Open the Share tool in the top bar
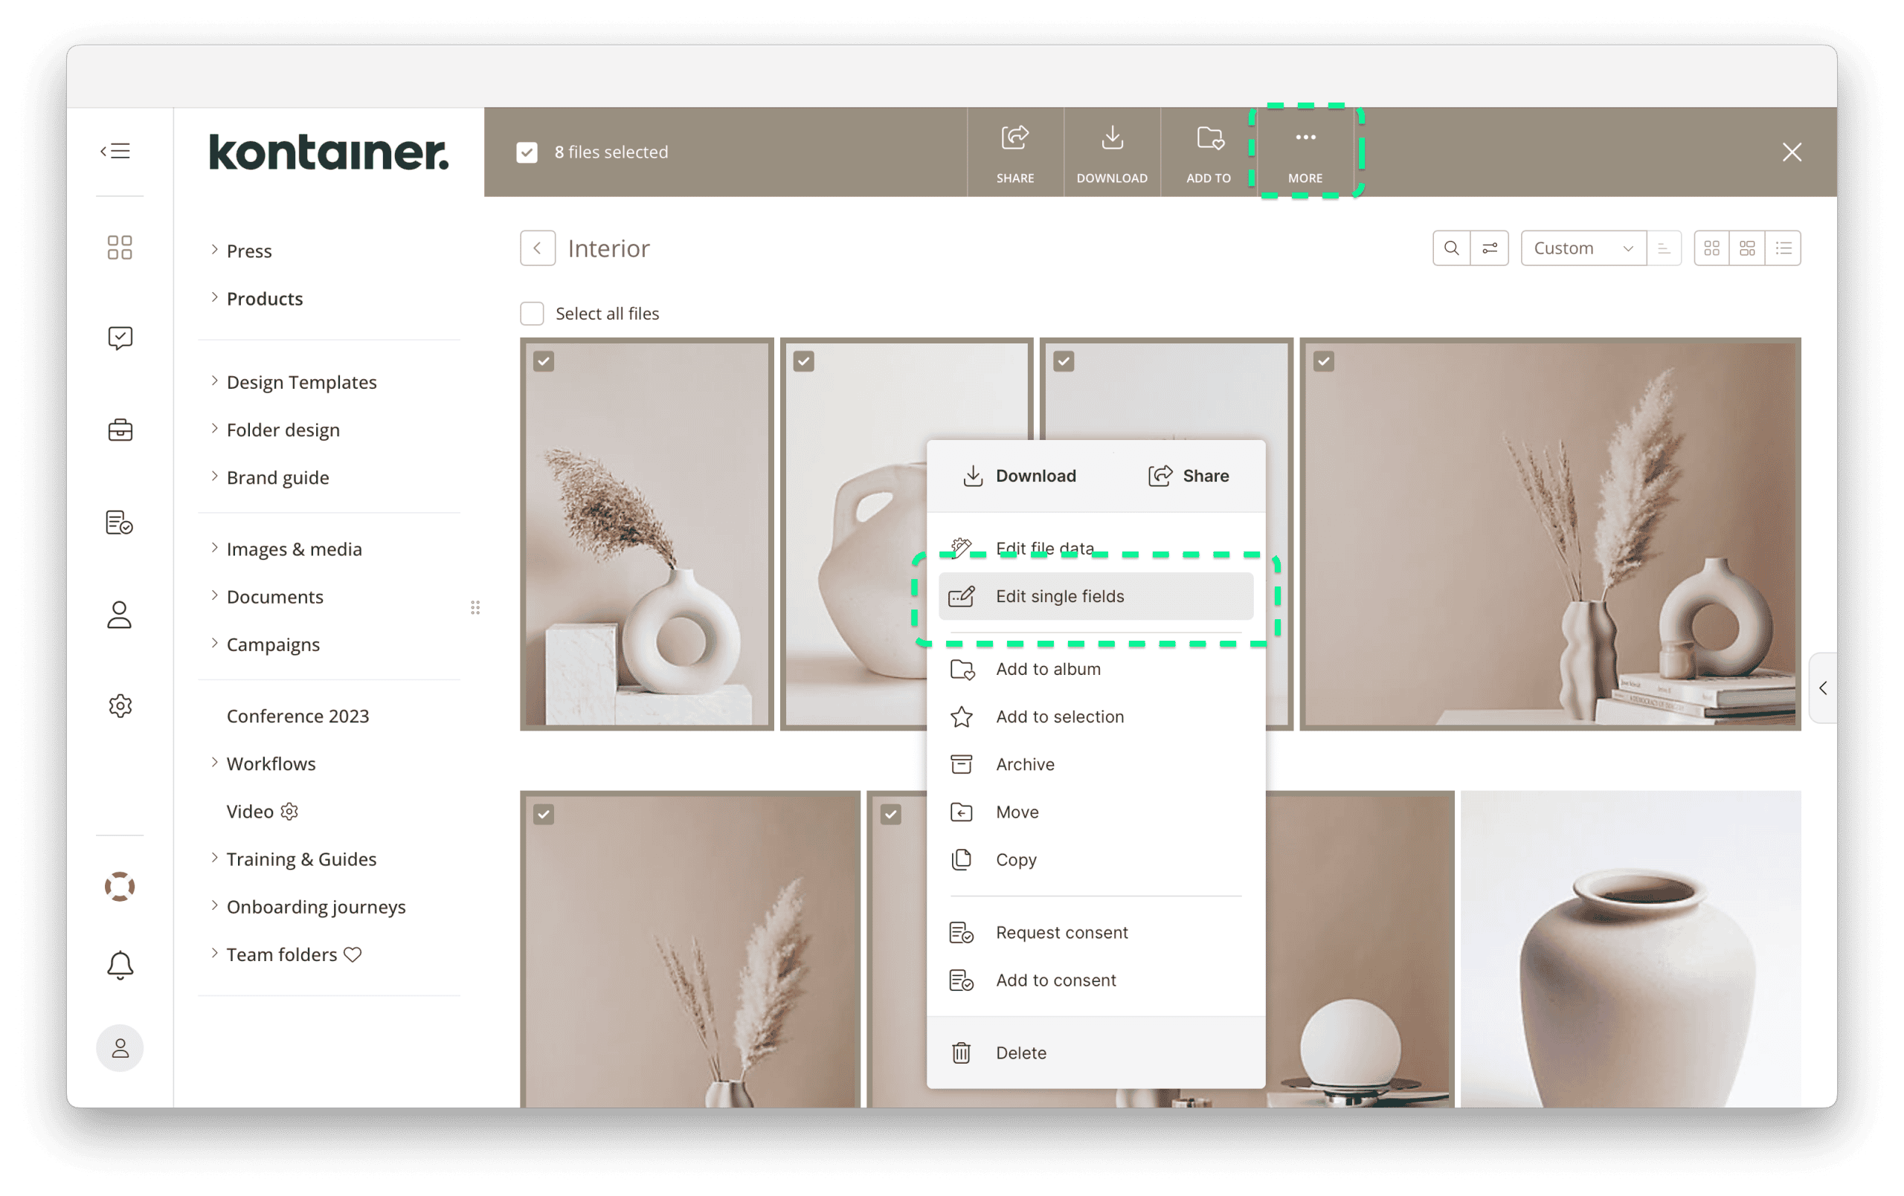1904x1196 pixels. pos(1014,152)
